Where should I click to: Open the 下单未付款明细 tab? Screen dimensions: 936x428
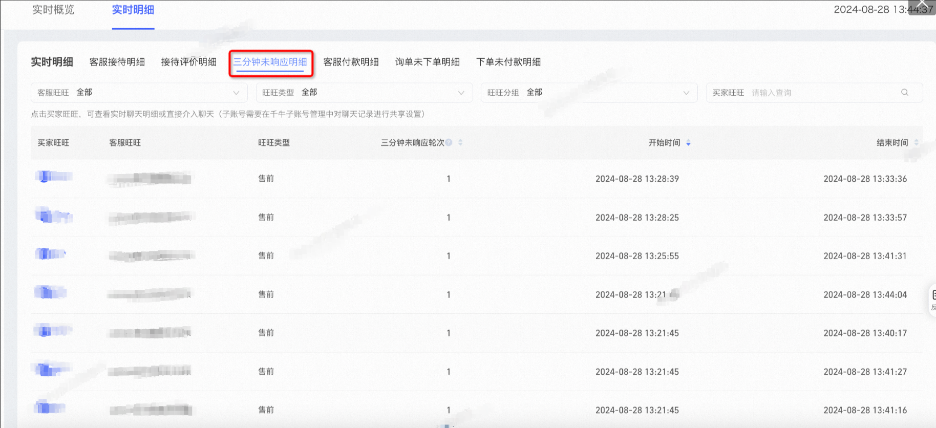pyautogui.click(x=508, y=62)
